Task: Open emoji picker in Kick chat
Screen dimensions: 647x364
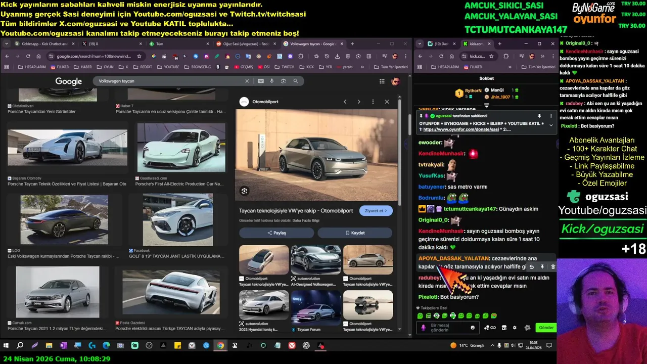Action: (473, 328)
